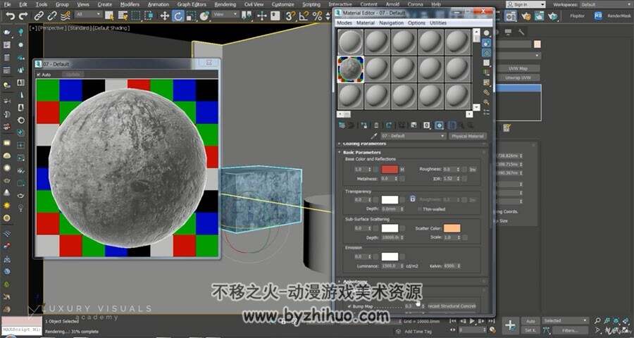Activate the Select and Place tool
Screen dimensions: 634x338
pos(204,15)
